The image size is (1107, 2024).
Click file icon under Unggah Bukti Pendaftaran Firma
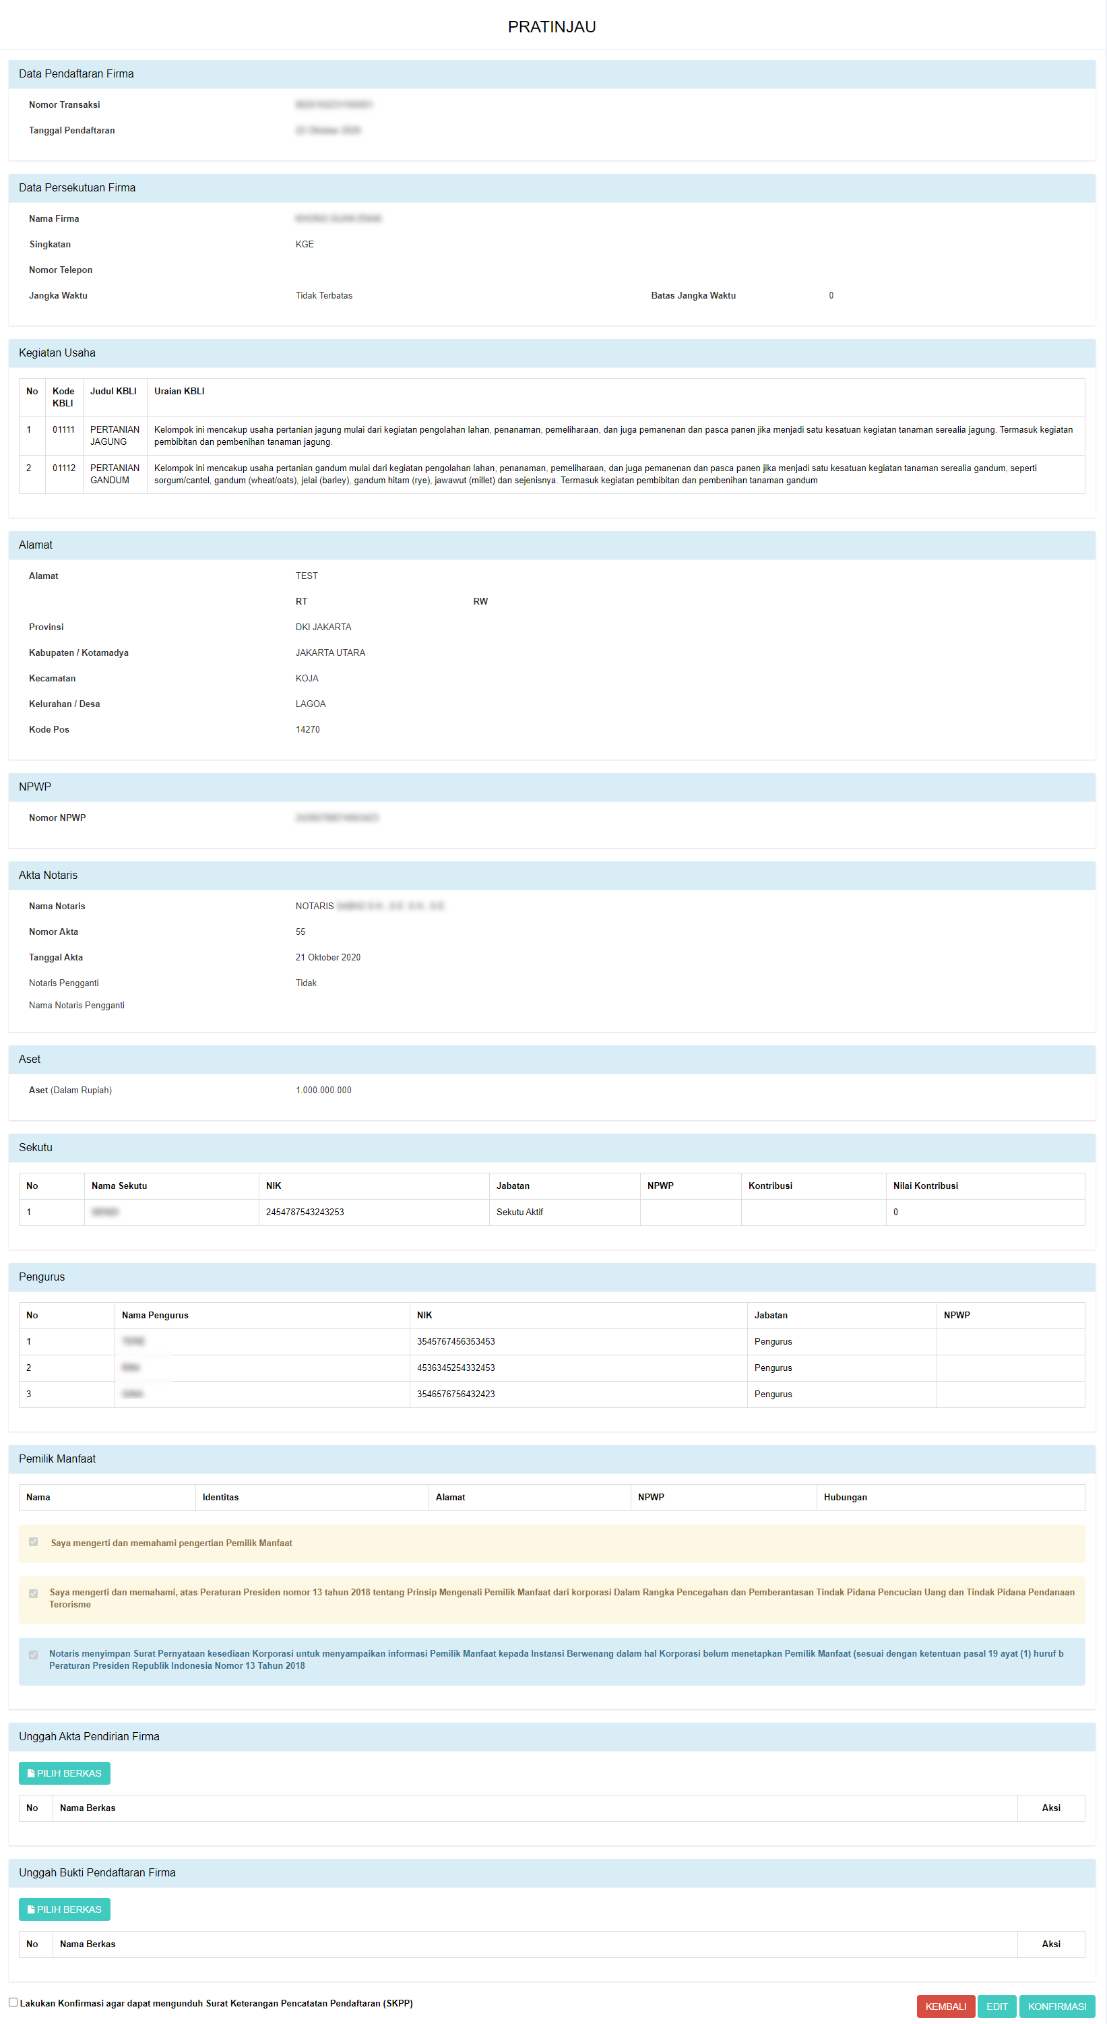tap(30, 1909)
